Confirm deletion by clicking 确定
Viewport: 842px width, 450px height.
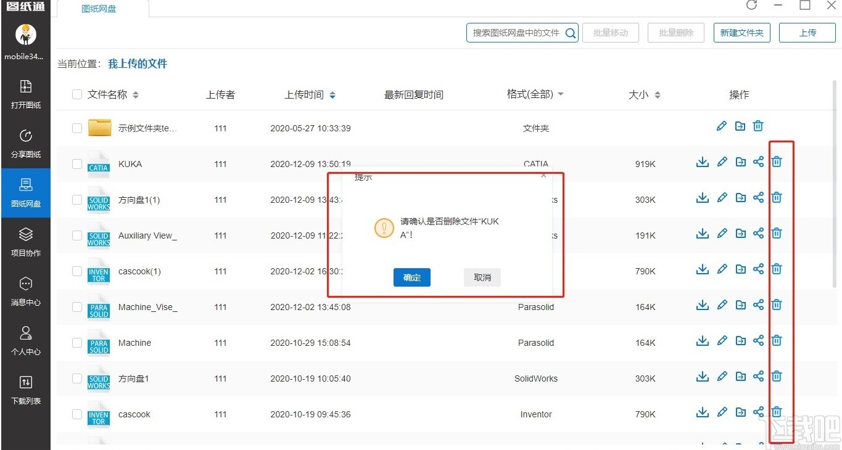pos(411,277)
